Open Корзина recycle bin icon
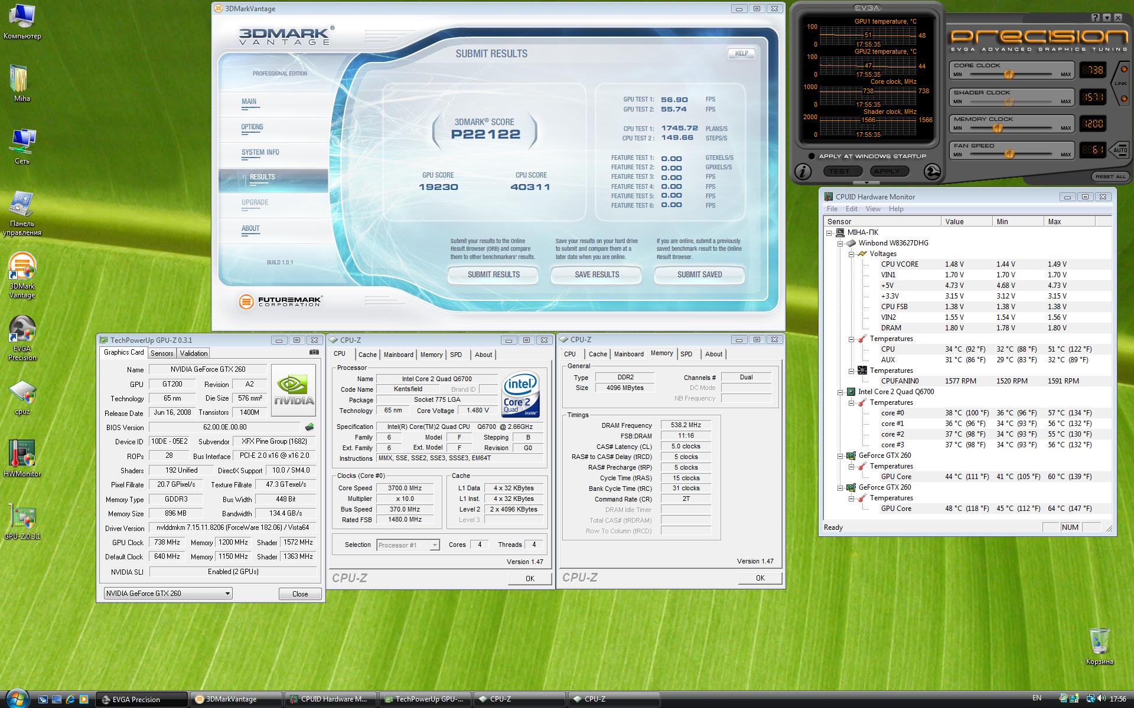Viewport: 1134px width, 708px height. pyautogui.click(x=1099, y=646)
